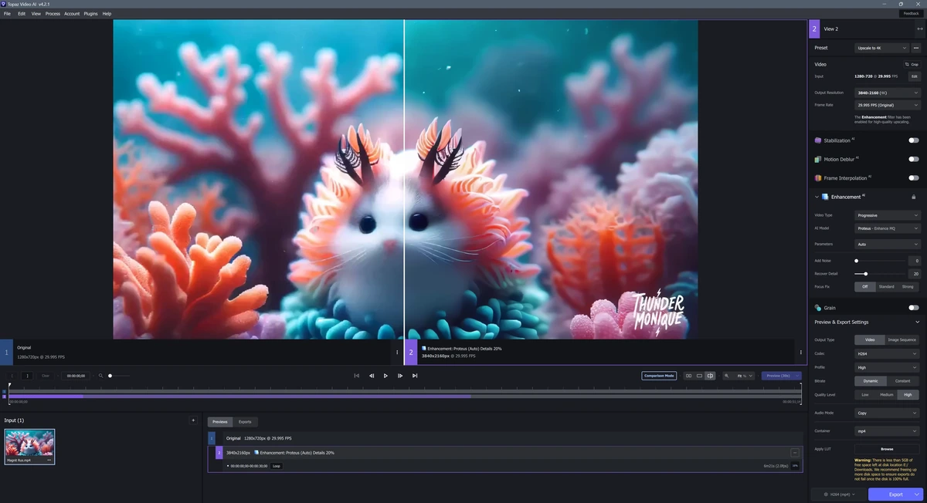Image resolution: width=927 pixels, height=503 pixels.
Task: Jump to the end of the clip
Action: pyautogui.click(x=415, y=376)
